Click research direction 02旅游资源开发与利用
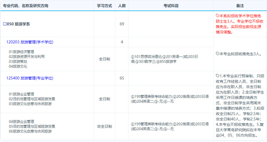This screenshot has height=142, width=267. [27, 57]
